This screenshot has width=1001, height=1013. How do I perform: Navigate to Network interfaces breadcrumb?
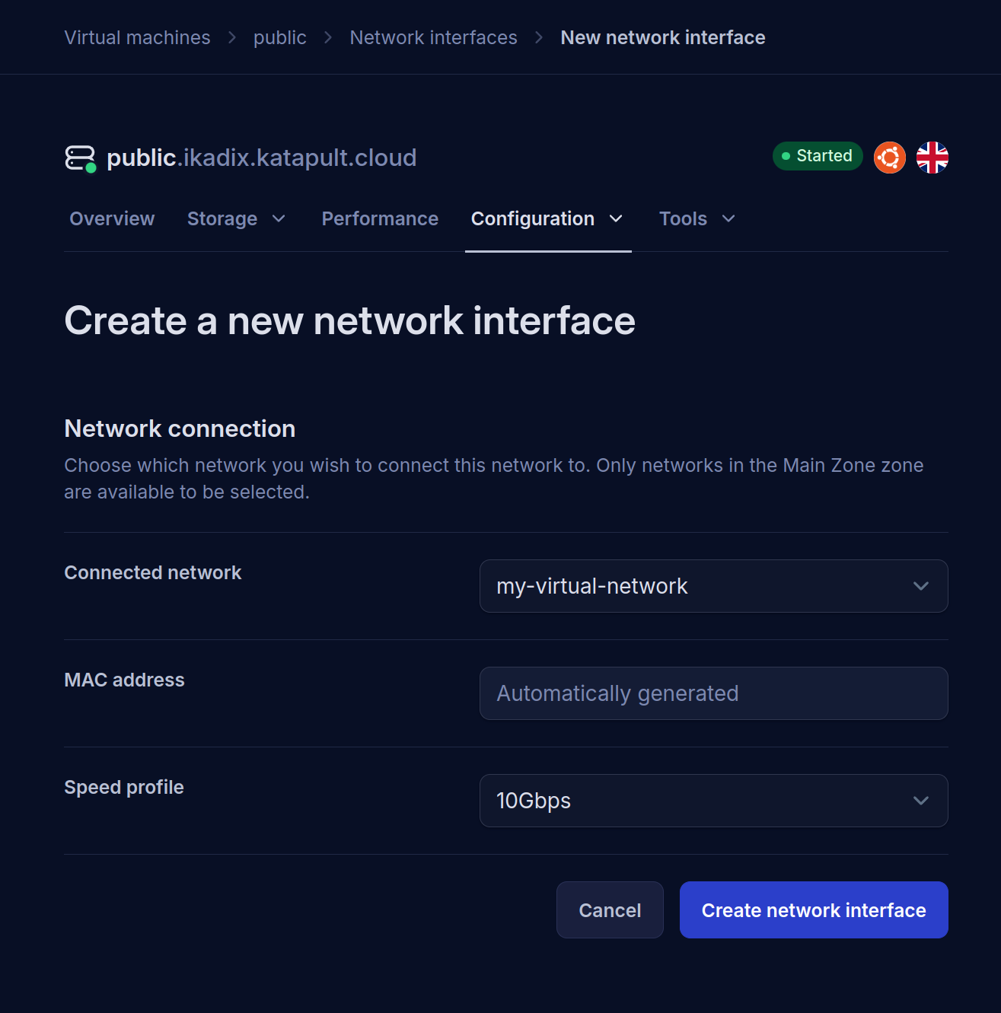(433, 37)
